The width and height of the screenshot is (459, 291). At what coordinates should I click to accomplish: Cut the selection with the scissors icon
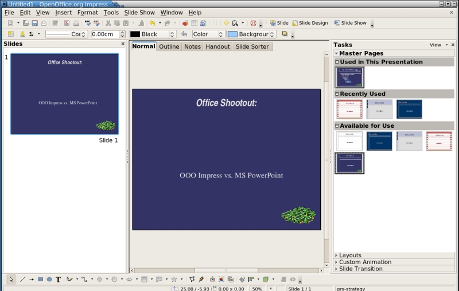pos(108,23)
